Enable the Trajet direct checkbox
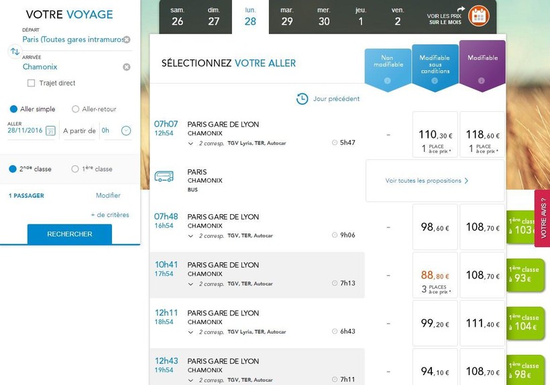 click(32, 84)
